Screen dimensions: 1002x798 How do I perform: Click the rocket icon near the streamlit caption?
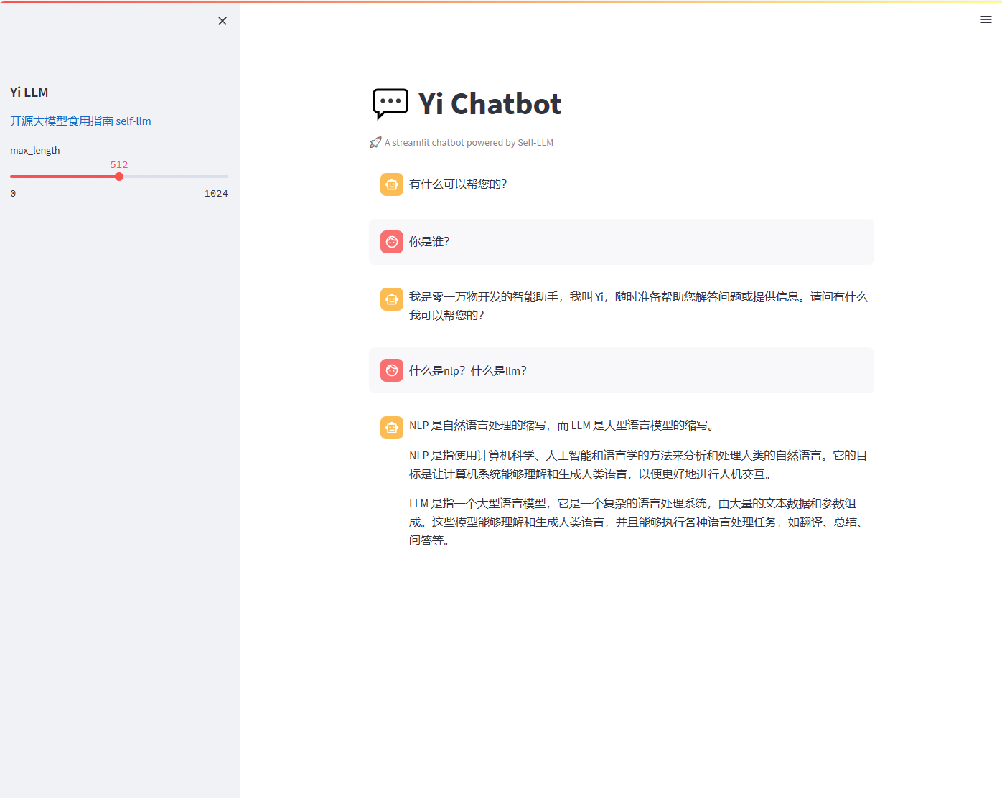(x=375, y=142)
